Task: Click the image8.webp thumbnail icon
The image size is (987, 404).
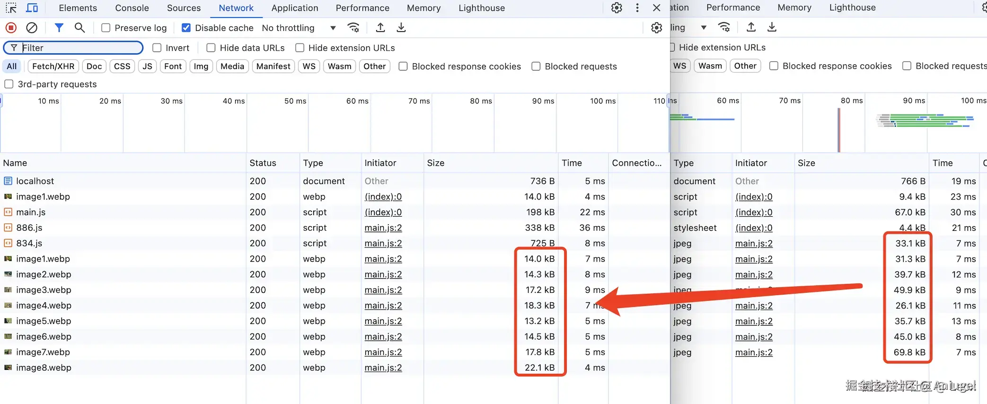Action: coord(8,368)
